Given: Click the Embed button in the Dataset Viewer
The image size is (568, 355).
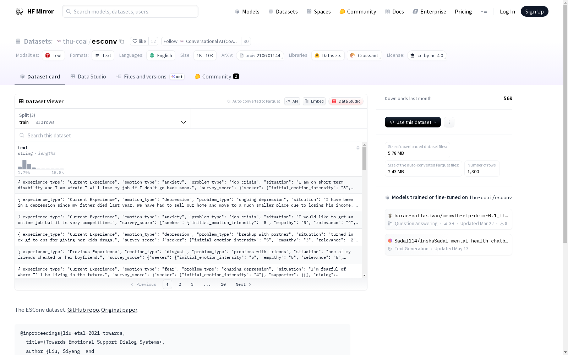Looking at the screenshot, I should [x=314, y=101].
